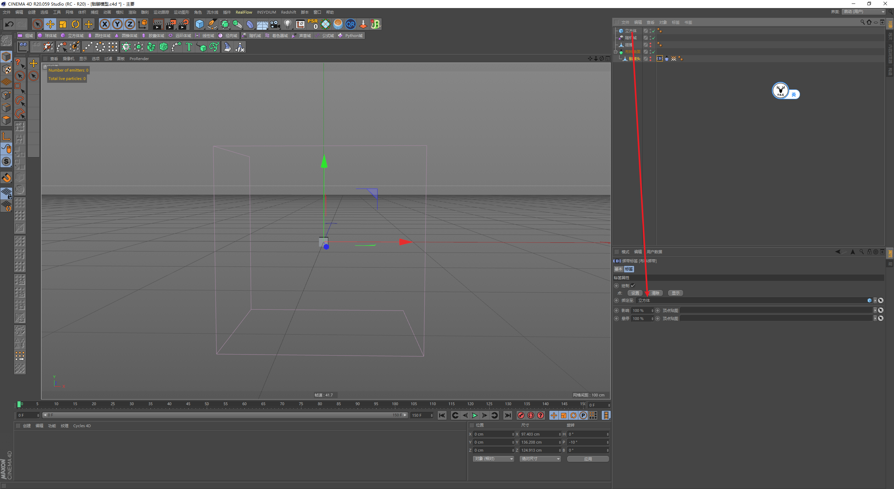Select the 布料绑带 belt tag icon
This screenshot has width=894, height=489.
tap(659, 59)
